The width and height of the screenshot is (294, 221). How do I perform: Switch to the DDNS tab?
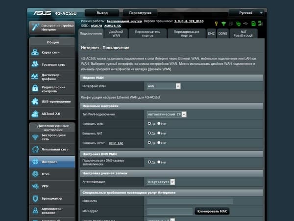click(223, 33)
